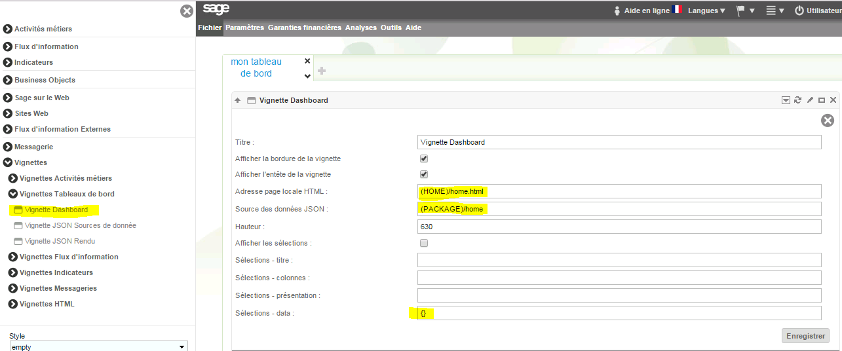
Task: Open the Garanties financières menu
Action: click(305, 28)
